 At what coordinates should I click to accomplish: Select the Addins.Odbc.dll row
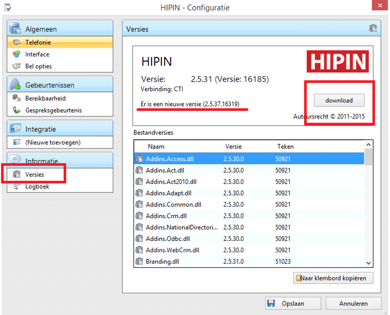[249, 238]
